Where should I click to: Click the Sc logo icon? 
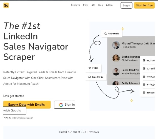click(6, 5)
